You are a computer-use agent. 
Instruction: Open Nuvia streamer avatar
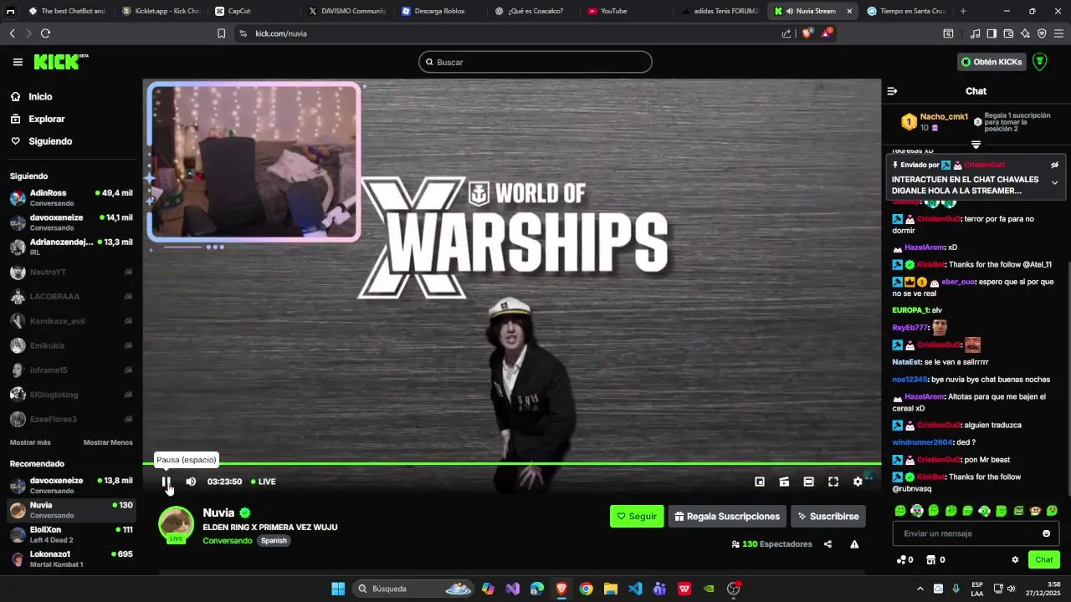176,524
